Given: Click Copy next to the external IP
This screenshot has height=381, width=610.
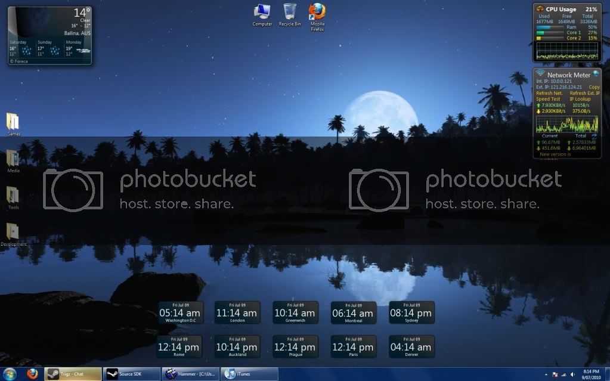Looking at the screenshot, I should point(594,87).
